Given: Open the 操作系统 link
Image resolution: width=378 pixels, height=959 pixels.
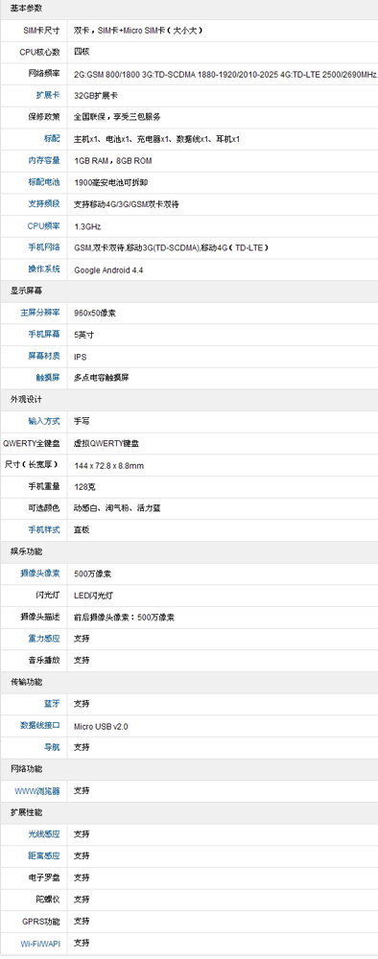Looking at the screenshot, I should pyautogui.click(x=44, y=269).
